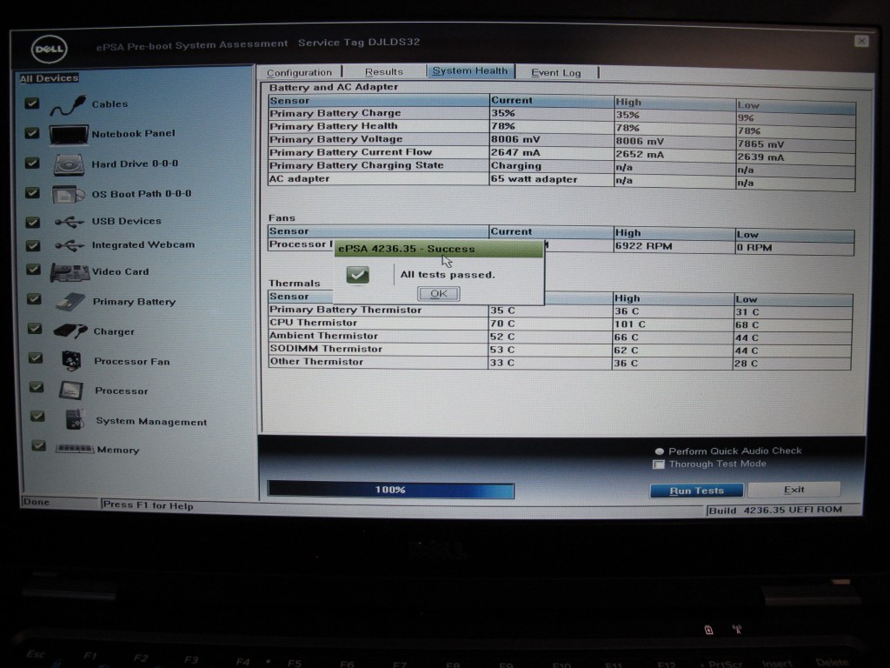Click the Done status text
The width and height of the screenshot is (890, 668).
[37, 502]
